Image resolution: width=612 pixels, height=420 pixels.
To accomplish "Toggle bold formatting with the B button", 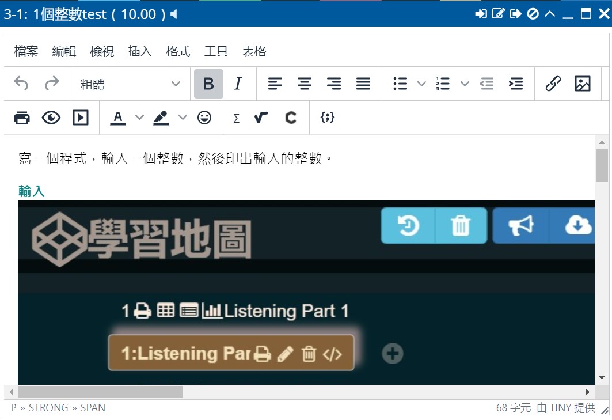I will click(208, 84).
